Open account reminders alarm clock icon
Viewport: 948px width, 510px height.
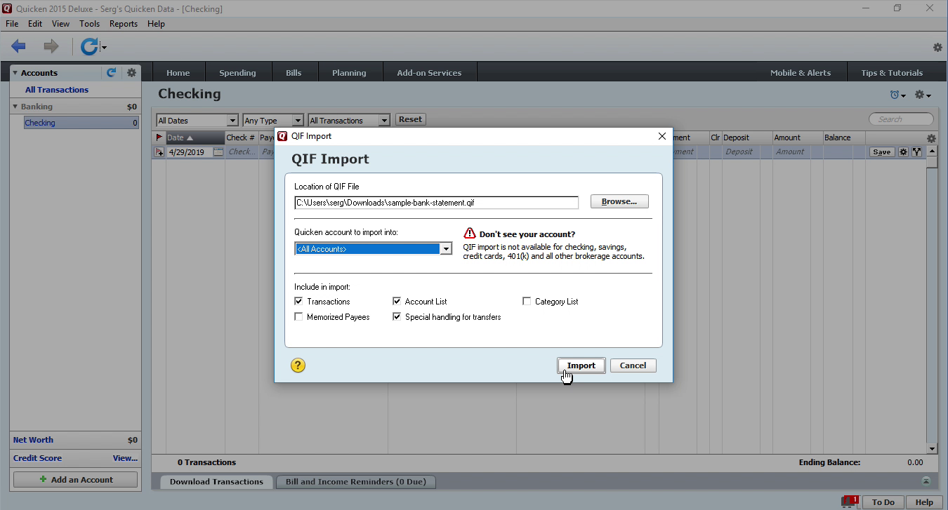[x=895, y=95]
